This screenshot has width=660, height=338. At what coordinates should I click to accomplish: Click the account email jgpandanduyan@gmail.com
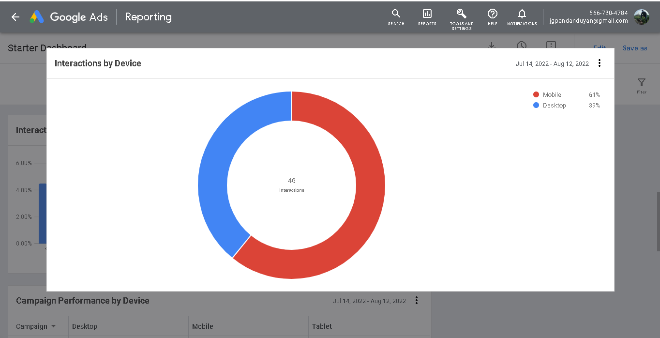coord(589,21)
